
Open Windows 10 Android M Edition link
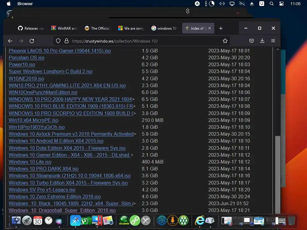(x=56, y=141)
